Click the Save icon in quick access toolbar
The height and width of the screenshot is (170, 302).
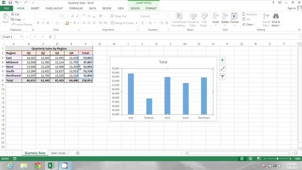click(x=10, y=3)
